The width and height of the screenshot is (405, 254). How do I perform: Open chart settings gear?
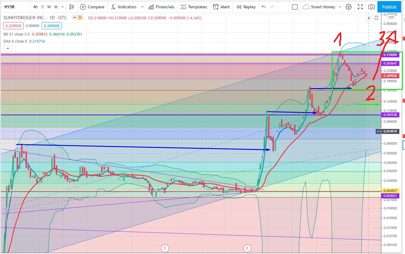(349, 7)
